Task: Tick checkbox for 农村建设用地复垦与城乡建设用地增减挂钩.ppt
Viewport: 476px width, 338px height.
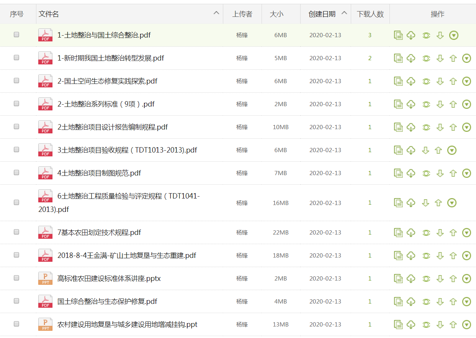Action: coord(16,324)
